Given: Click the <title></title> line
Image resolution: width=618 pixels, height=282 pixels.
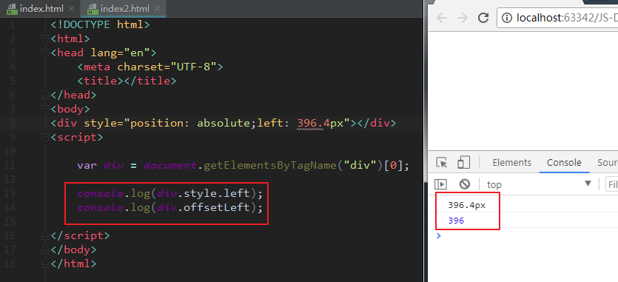Looking at the screenshot, I should pos(127,81).
